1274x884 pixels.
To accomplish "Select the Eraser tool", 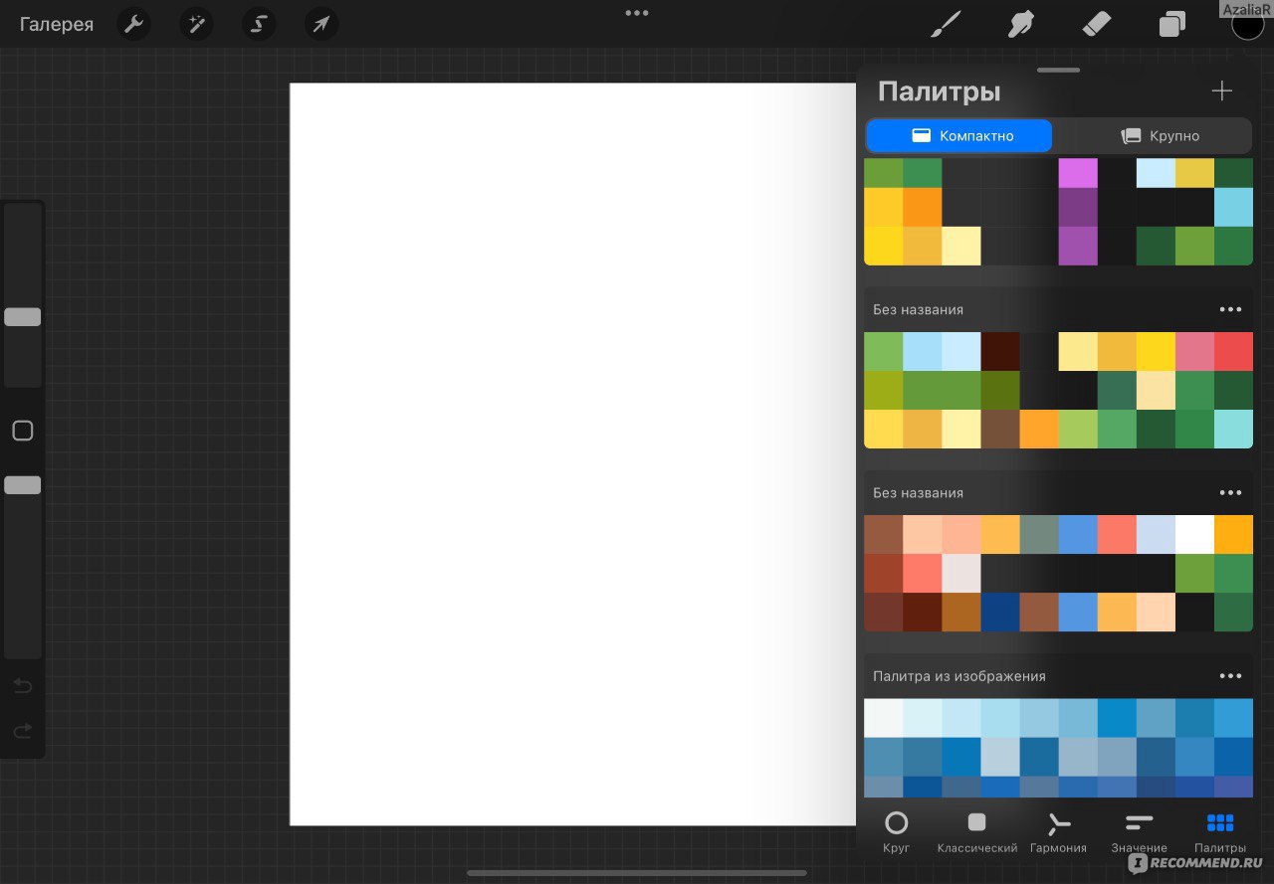I will [x=1095, y=24].
